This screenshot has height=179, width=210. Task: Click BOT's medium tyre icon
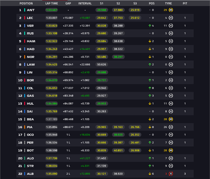click(x=171, y=151)
